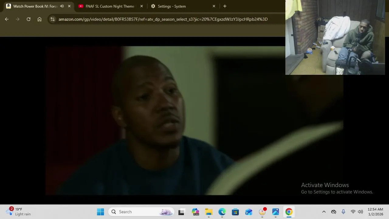Open a new browser tab
Viewport: 389px width, 219px height.
pos(225,6)
